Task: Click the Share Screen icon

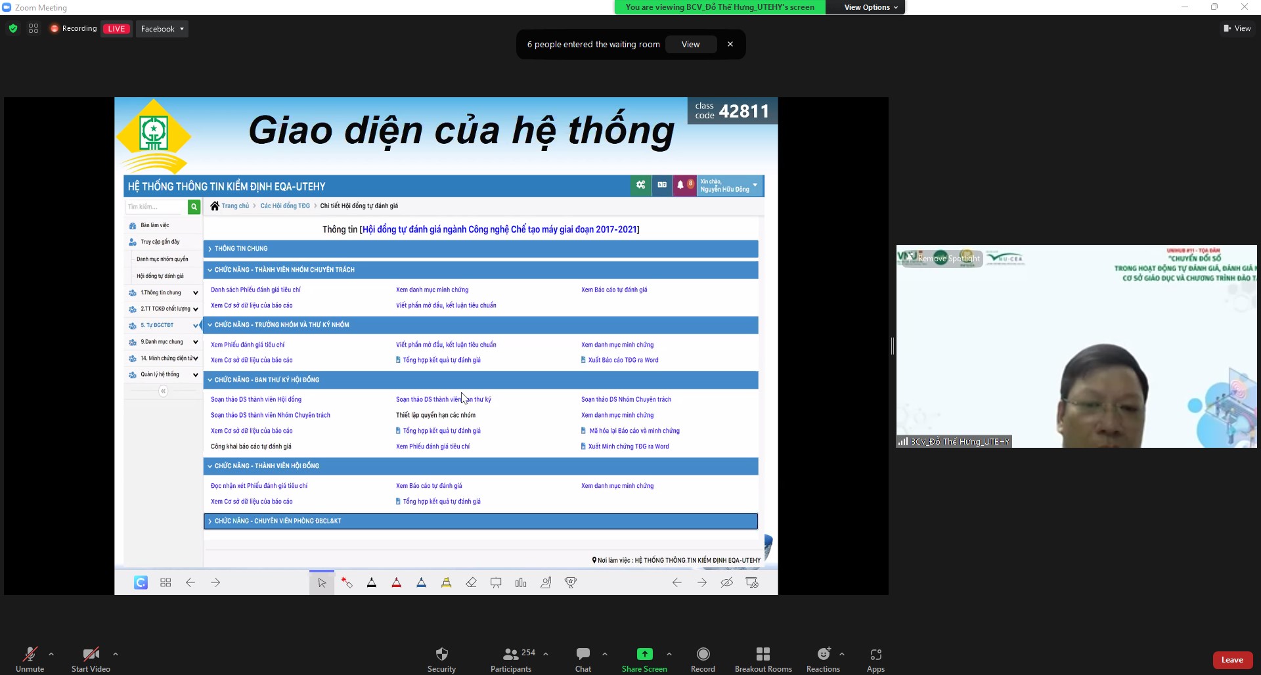Action: point(644,654)
